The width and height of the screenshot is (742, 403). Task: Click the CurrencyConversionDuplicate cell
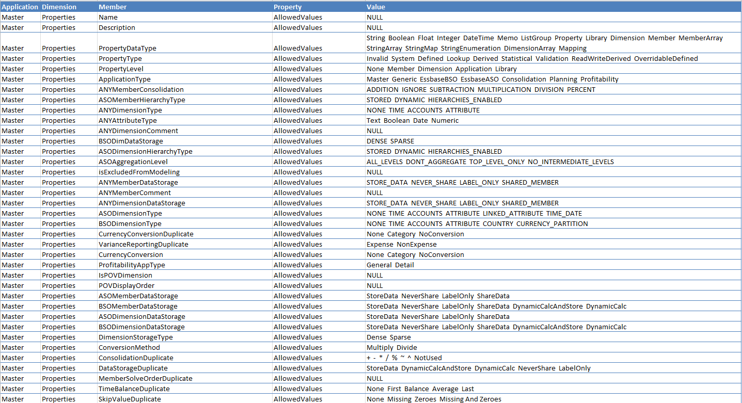[184, 234]
